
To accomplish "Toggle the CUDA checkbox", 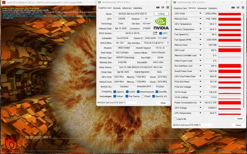I will click(x=127, y=92).
